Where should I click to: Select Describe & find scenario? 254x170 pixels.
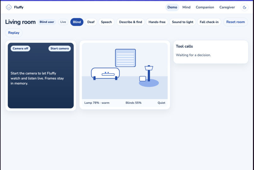(130, 22)
